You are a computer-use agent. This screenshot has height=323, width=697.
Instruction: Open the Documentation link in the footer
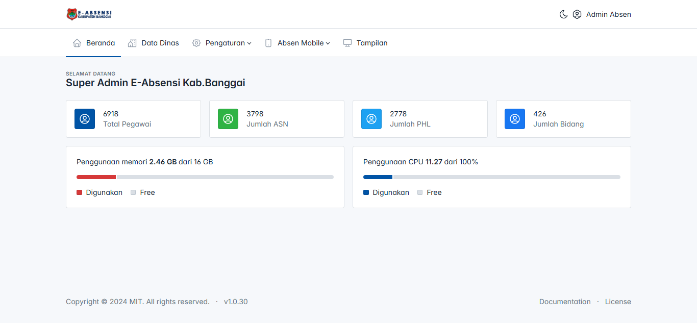[565, 302]
